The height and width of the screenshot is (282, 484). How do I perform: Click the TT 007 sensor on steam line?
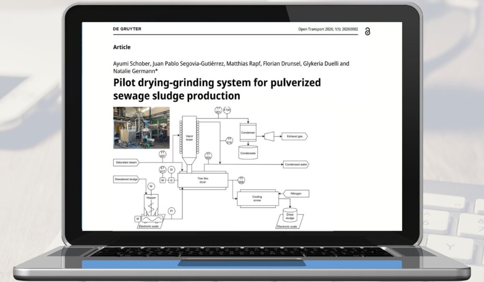[x=162, y=154]
